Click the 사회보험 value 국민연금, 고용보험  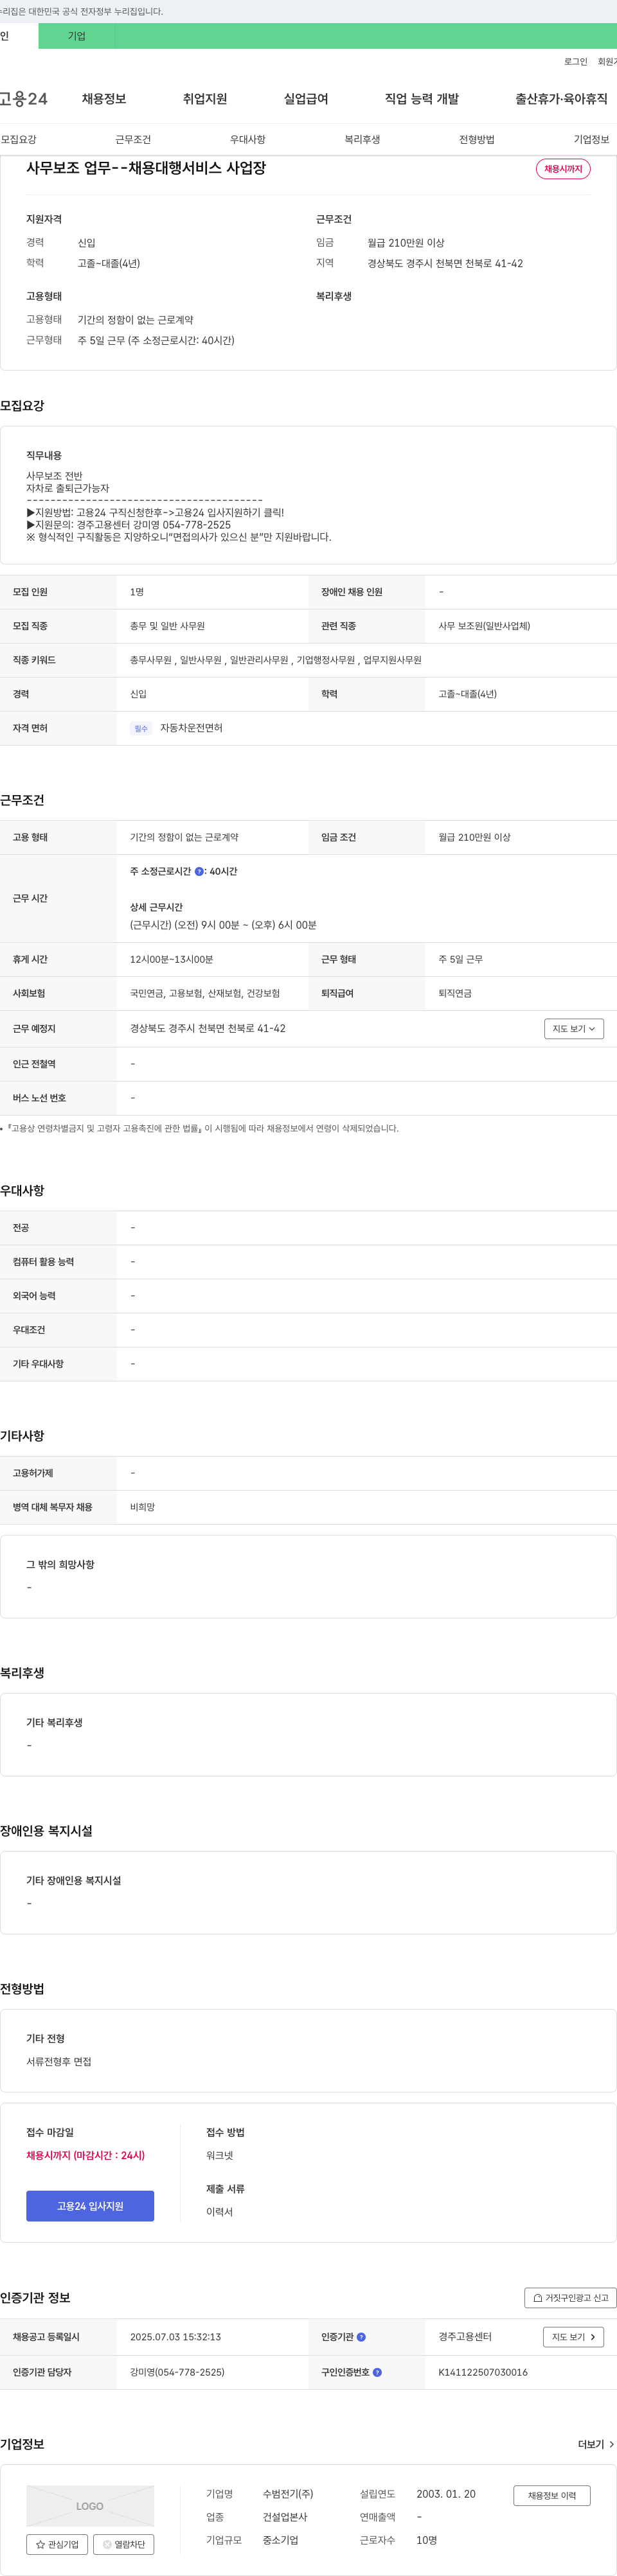point(205,993)
